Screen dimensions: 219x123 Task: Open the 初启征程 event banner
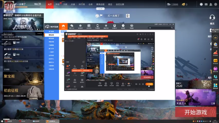tap(23, 93)
